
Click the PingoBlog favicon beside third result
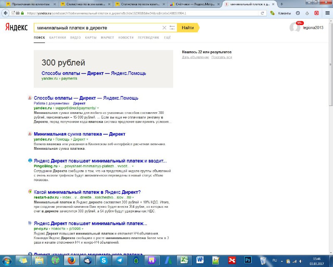tap(30, 160)
